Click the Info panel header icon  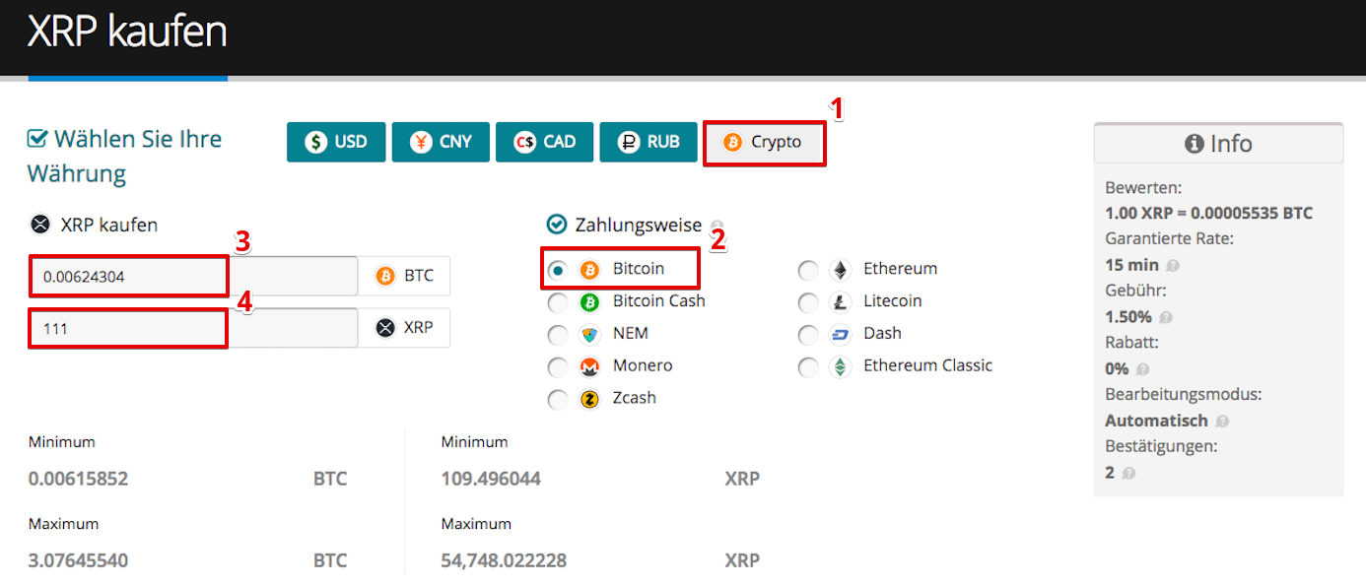1195,144
